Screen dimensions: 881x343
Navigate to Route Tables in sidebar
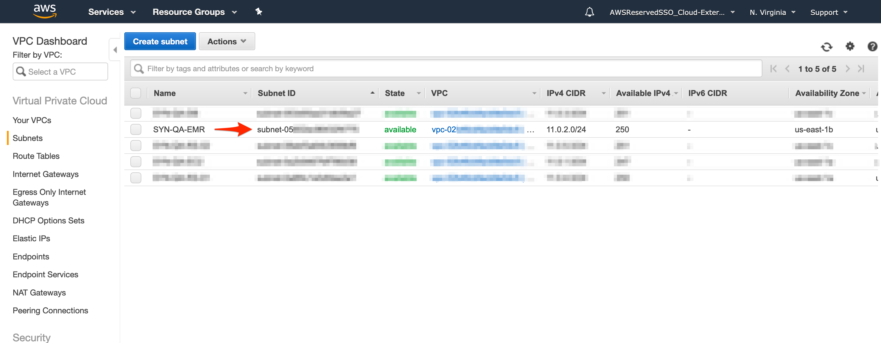coord(36,156)
